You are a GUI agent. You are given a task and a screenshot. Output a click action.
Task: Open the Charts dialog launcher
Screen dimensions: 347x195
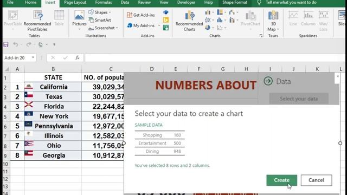[261, 36]
